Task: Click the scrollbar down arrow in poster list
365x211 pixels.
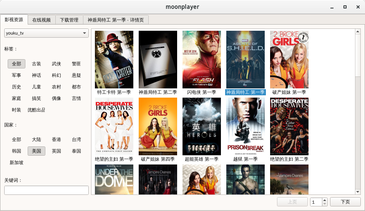Action: click(x=358, y=192)
